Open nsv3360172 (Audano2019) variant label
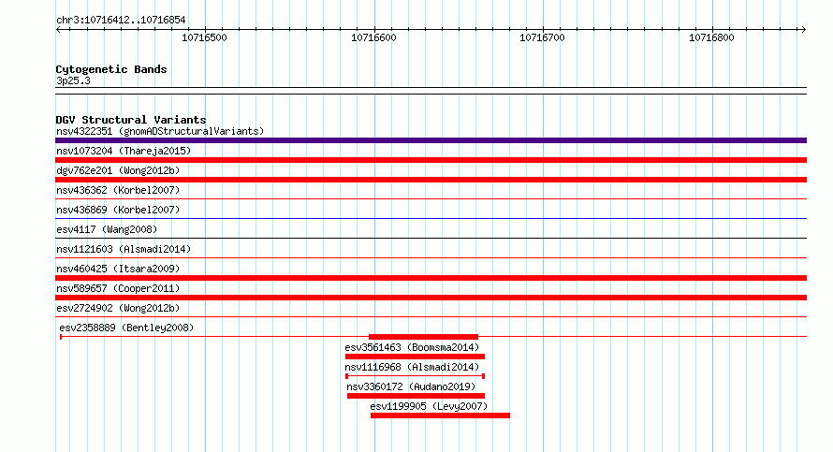833x452 pixels. tap(411, 386)
